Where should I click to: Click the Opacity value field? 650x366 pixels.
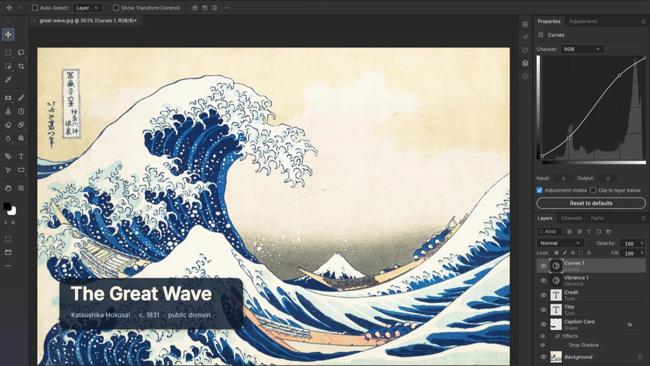click(x=629, y=243)
